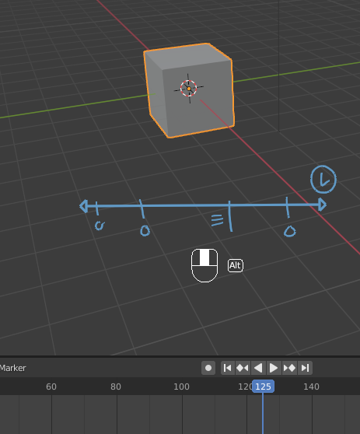Jump to the previous keyframe
This screenshot has height=434, width=360.
[243, 368]
